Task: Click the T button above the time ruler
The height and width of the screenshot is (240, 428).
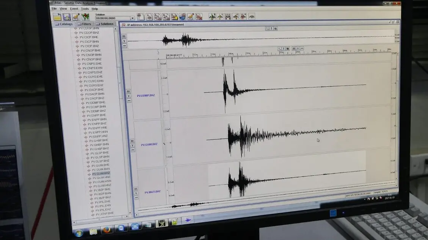Action: pyautogui.click(x=284, y=48)
